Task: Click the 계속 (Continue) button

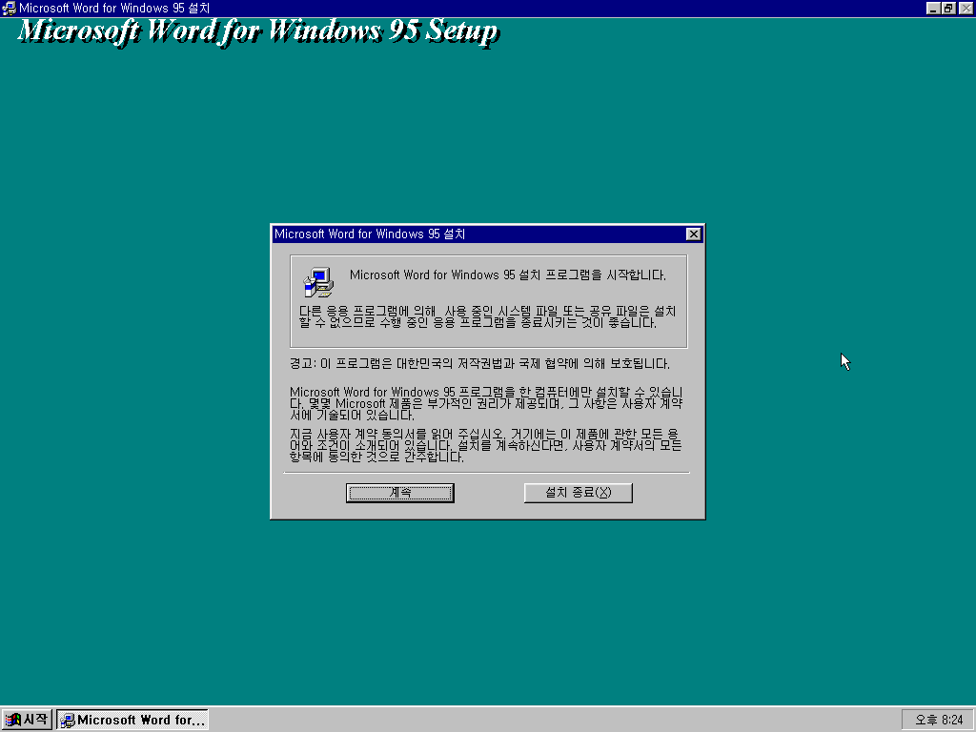Action: point(399,493)
